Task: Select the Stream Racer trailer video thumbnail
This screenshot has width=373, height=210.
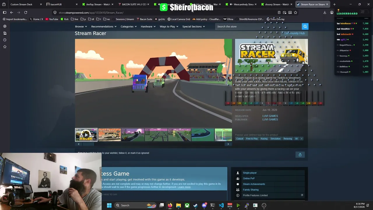Action: (x=86, y=135)
